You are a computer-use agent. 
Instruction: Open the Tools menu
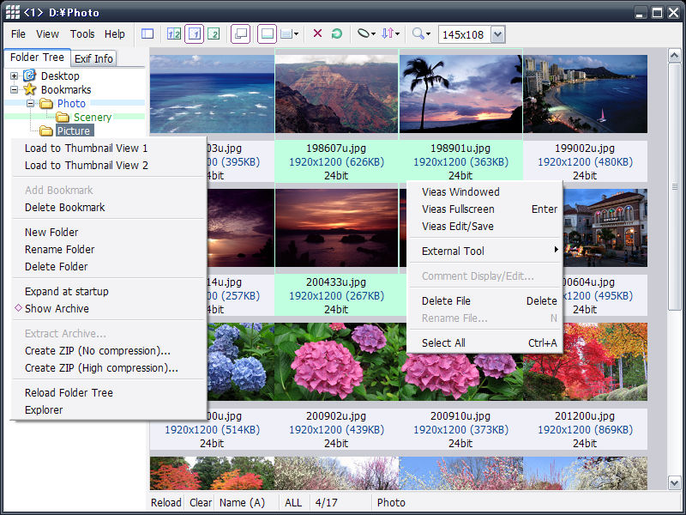(x=82, y=34)
